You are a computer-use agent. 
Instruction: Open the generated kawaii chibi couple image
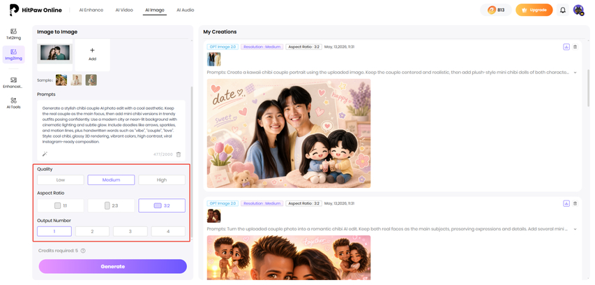coord(289,133)
